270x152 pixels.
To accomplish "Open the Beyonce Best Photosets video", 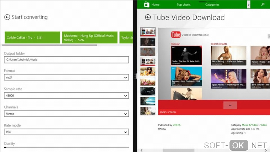I will pos(186,77).
